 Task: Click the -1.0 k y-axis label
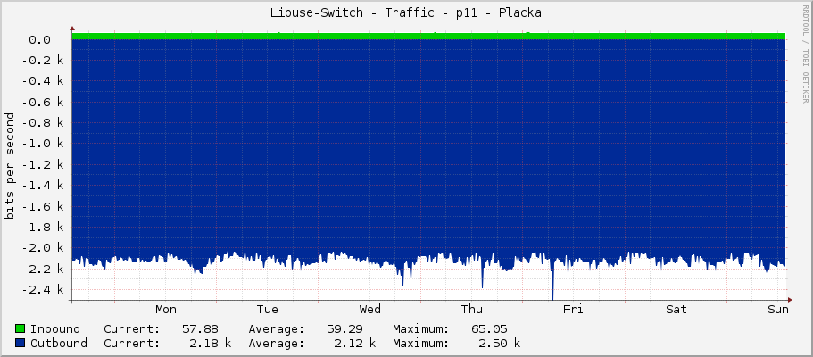43,144
